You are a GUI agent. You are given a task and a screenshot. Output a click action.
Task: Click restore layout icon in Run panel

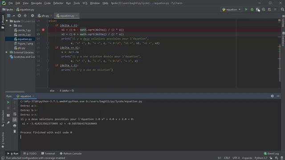(8, 116)
